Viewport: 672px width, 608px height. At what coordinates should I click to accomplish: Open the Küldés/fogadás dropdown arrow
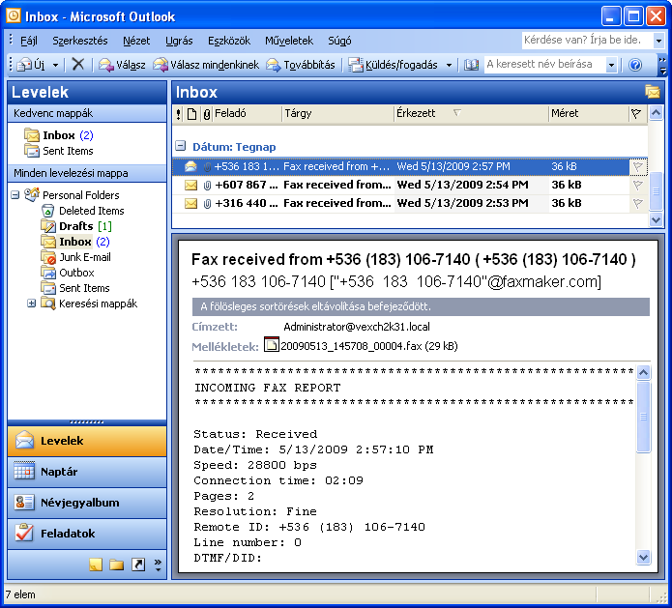pos(449,65)
